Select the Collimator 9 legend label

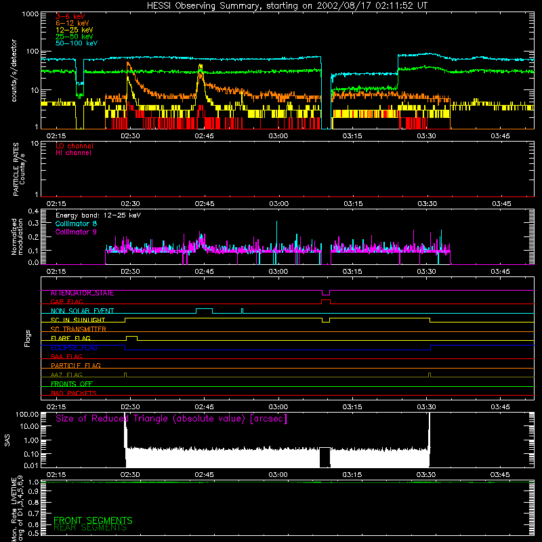click(x=76, y=232)
